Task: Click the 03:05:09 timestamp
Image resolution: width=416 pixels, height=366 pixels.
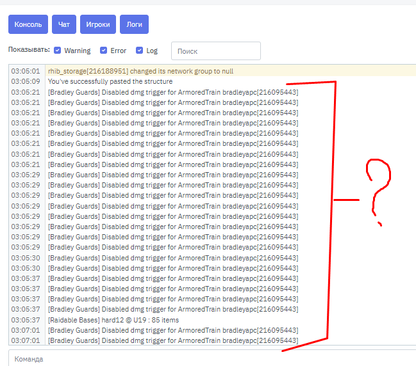Action: pyautogui.click(x=26, y=81)
